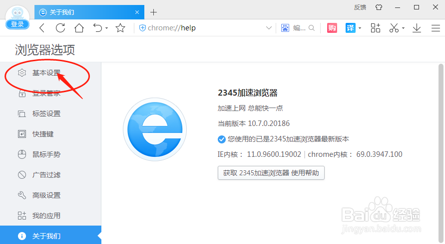
Task: Open the apps grid extension icon
Action: pyautogui.click(x=375, y=28)
